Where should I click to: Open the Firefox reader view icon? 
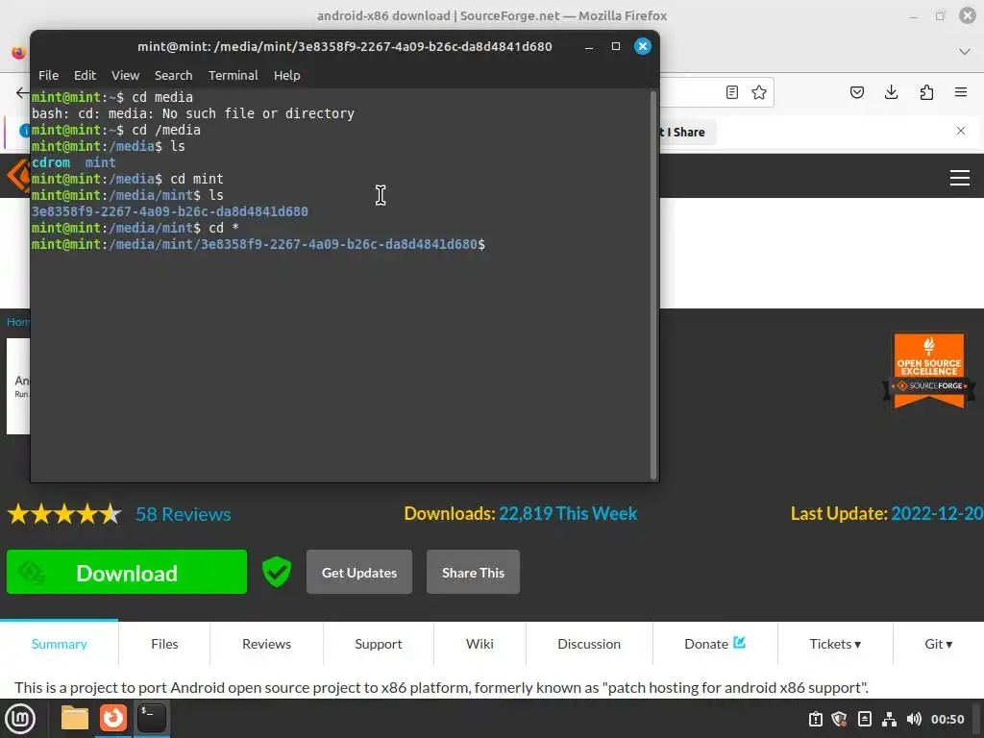tap(731, 93)
